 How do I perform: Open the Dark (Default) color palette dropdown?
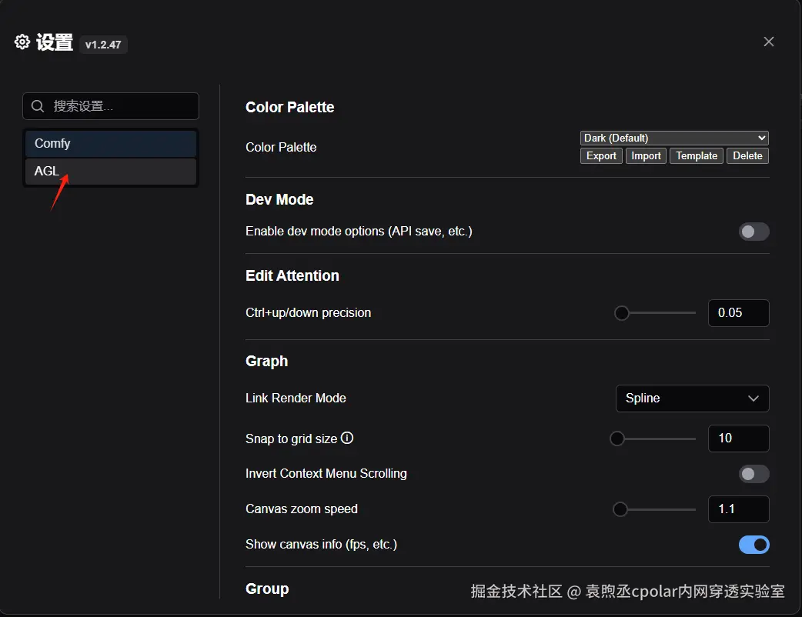point(674,138)
